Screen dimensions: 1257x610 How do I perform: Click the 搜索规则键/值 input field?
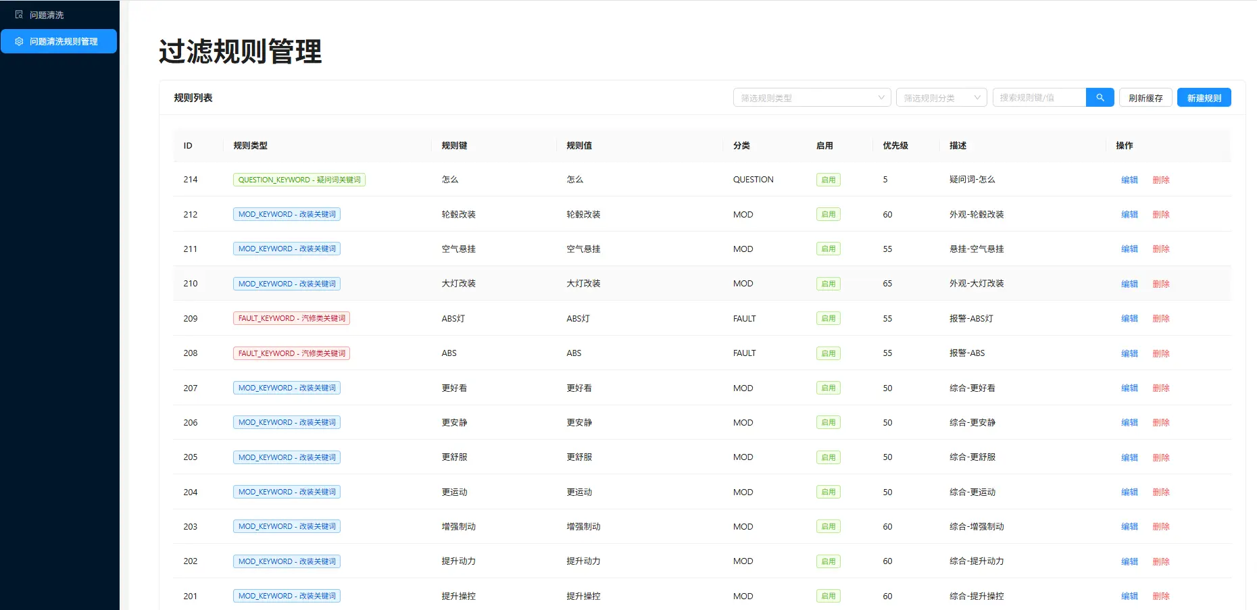tap(1039, 97)
